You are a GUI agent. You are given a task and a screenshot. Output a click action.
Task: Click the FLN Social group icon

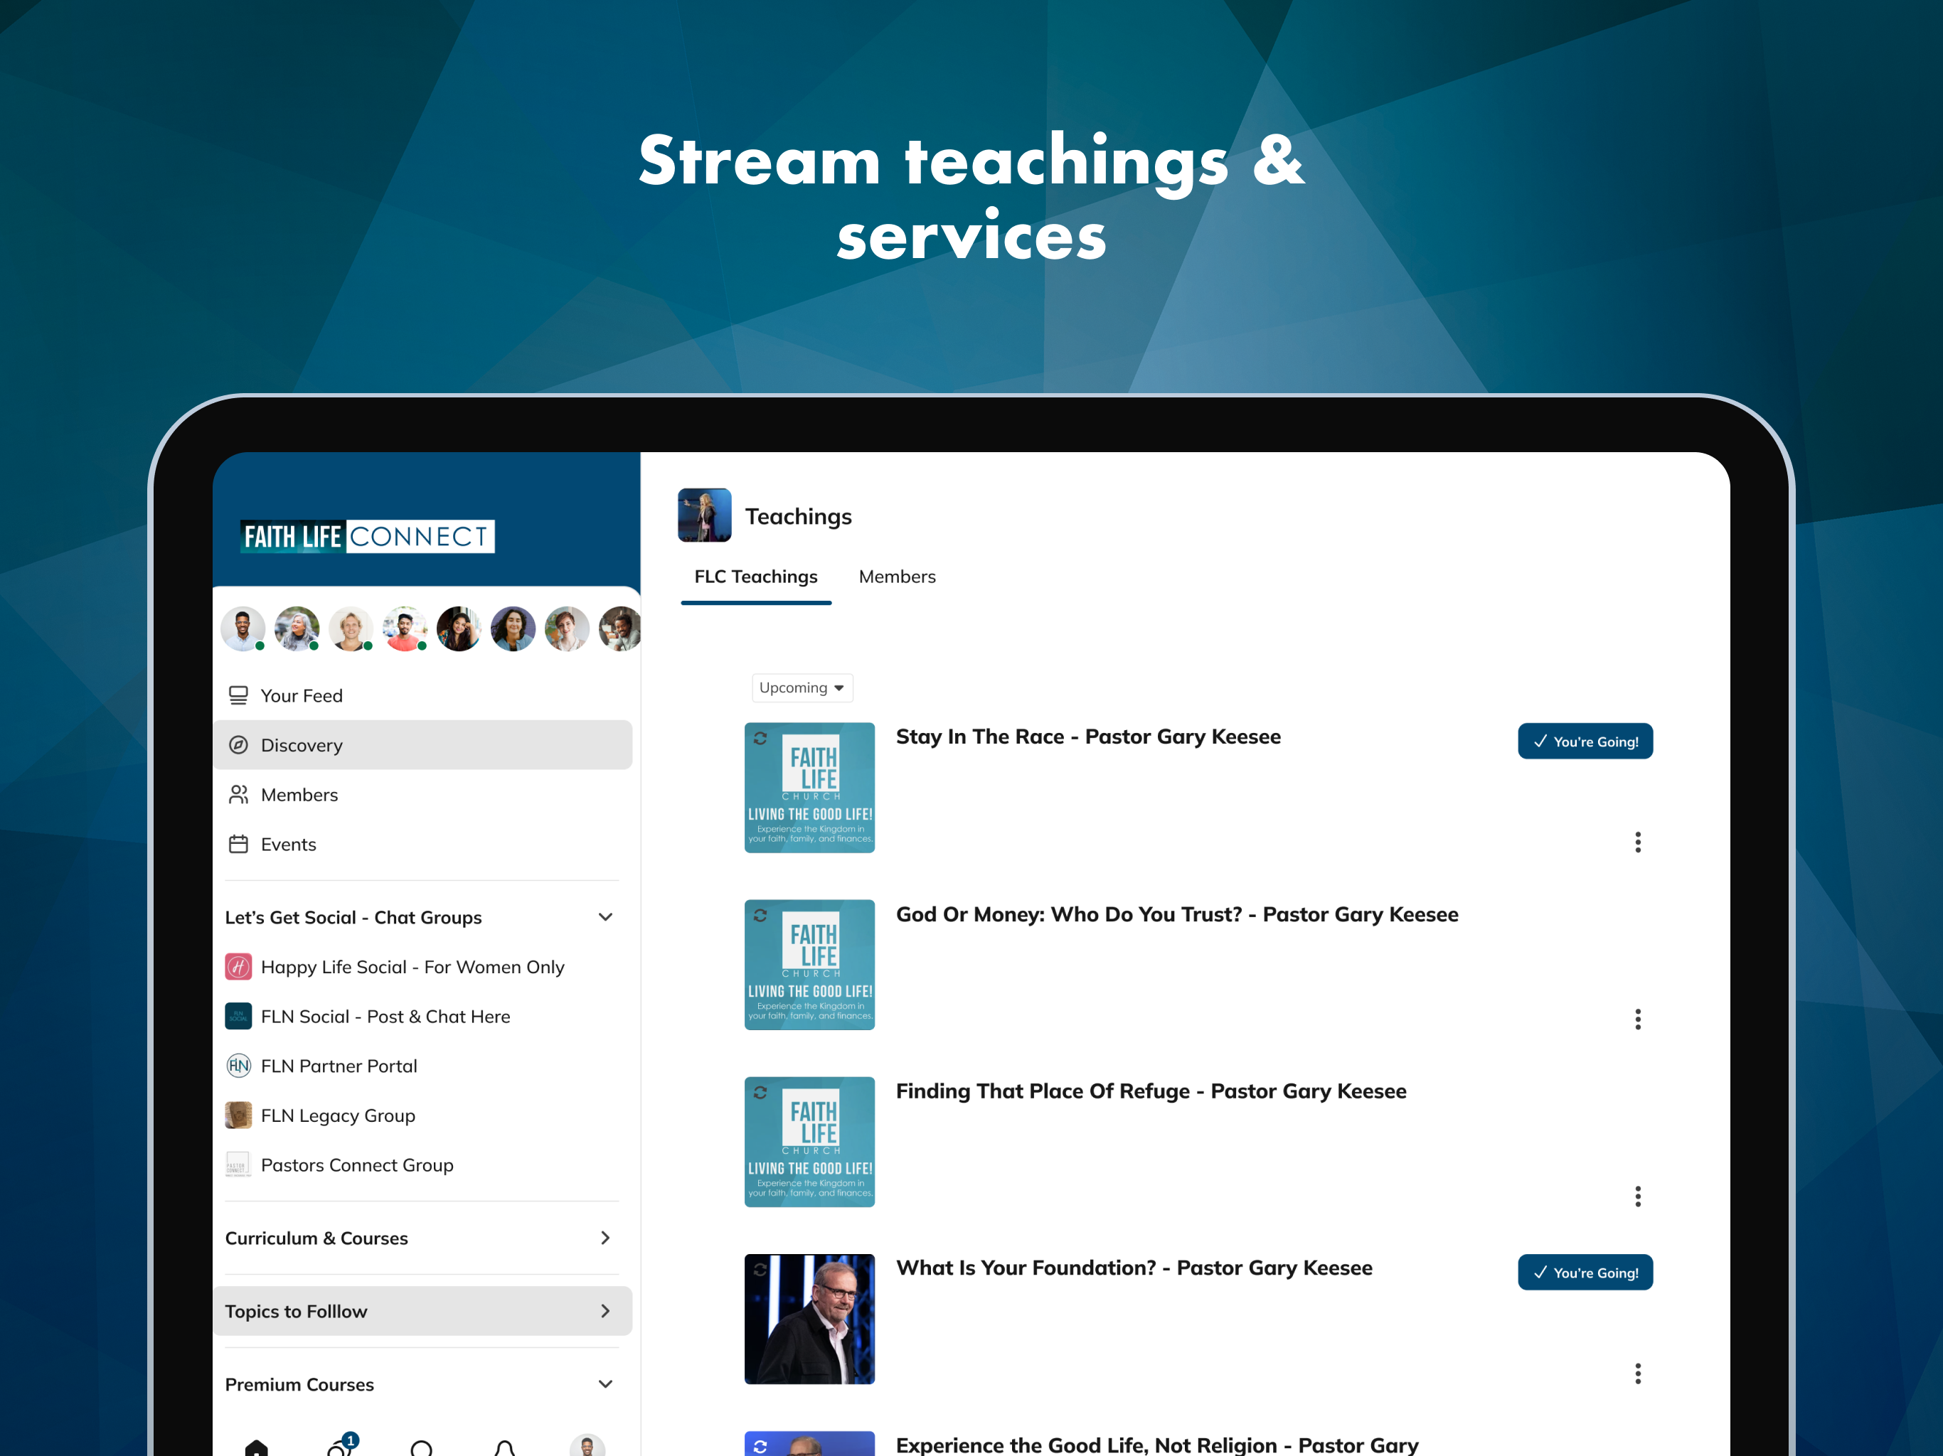click(x=238, y=1016)
